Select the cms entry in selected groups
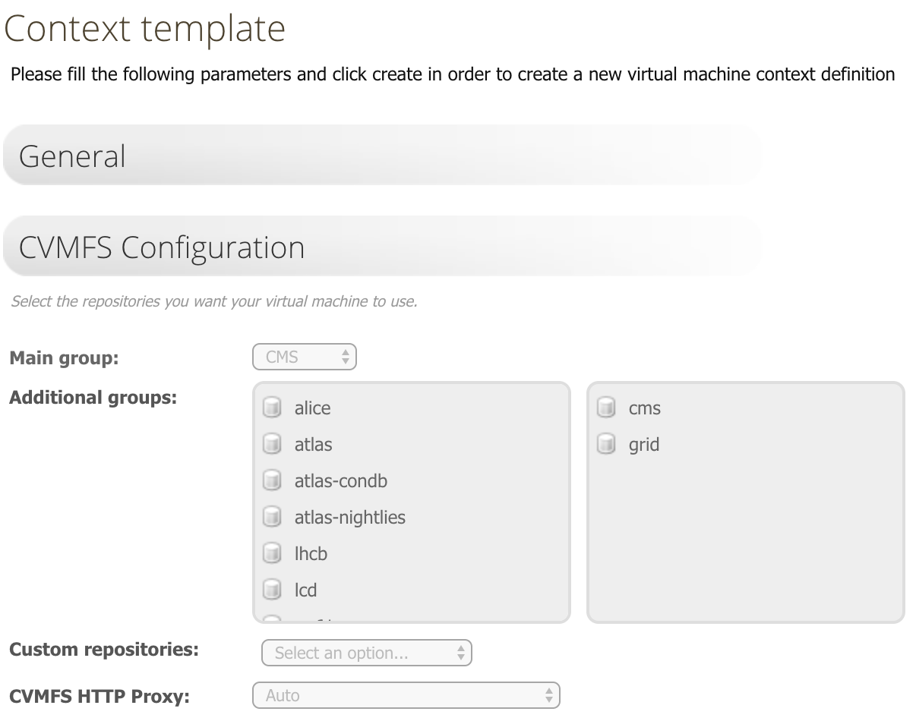916x721 pixels. tap(645, 408)
